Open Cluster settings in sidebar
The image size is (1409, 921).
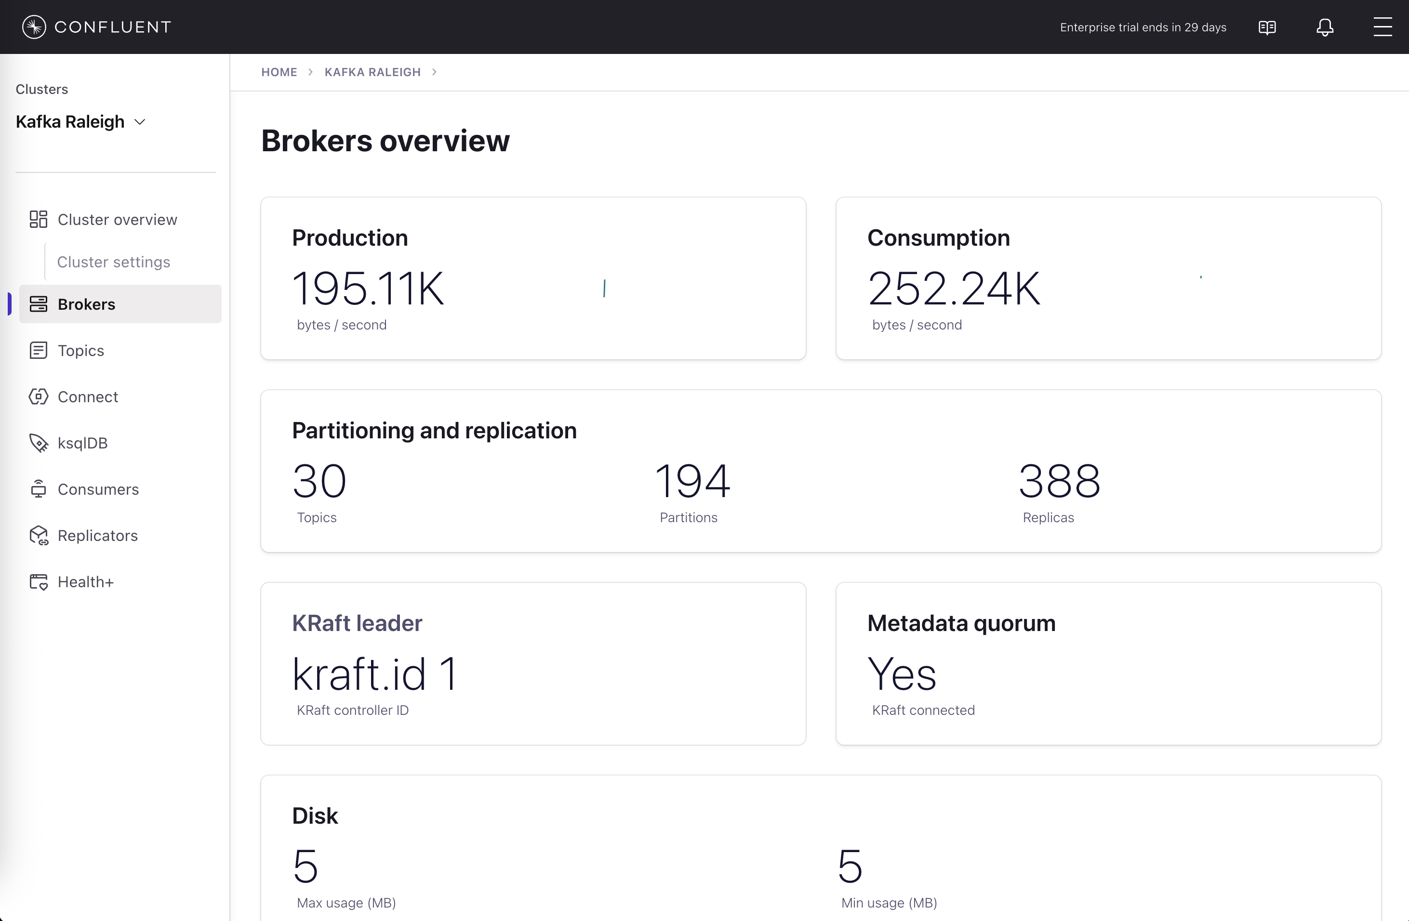114,262
